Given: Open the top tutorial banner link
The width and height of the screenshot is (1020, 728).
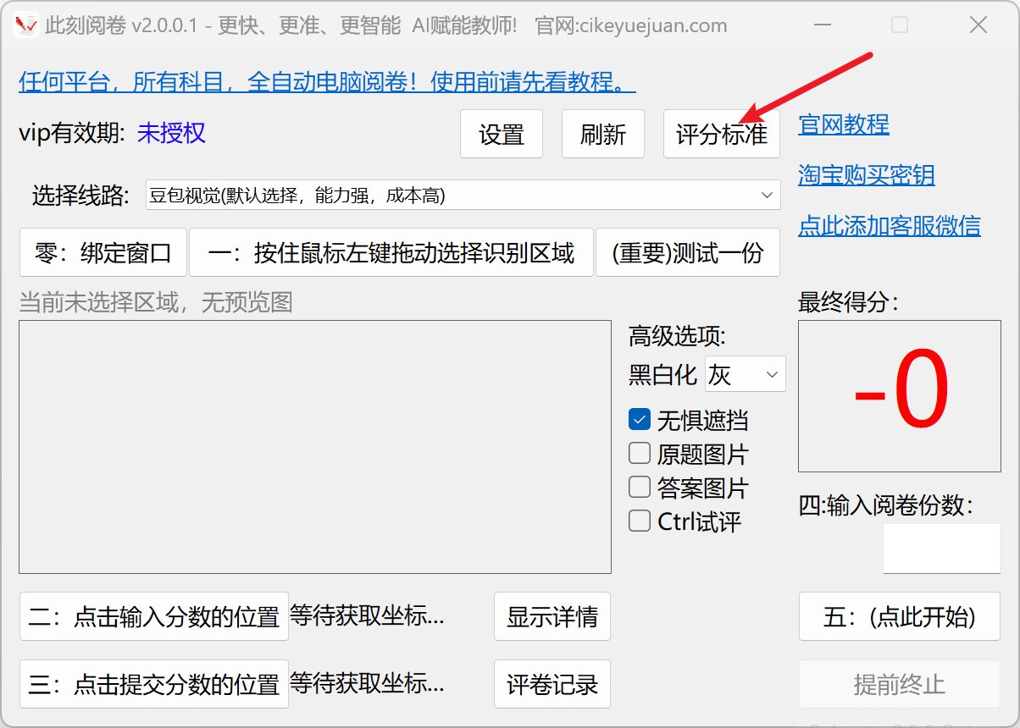Looking at the screenshot, I should 327,82.
